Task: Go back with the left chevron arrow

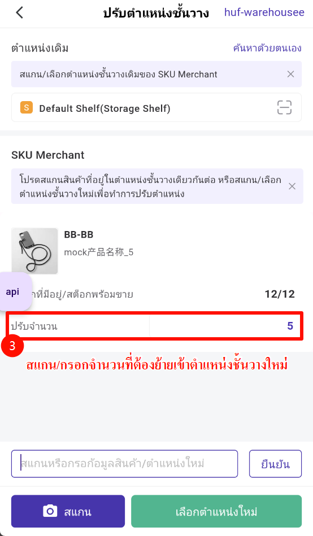Action: click(20, 12)
